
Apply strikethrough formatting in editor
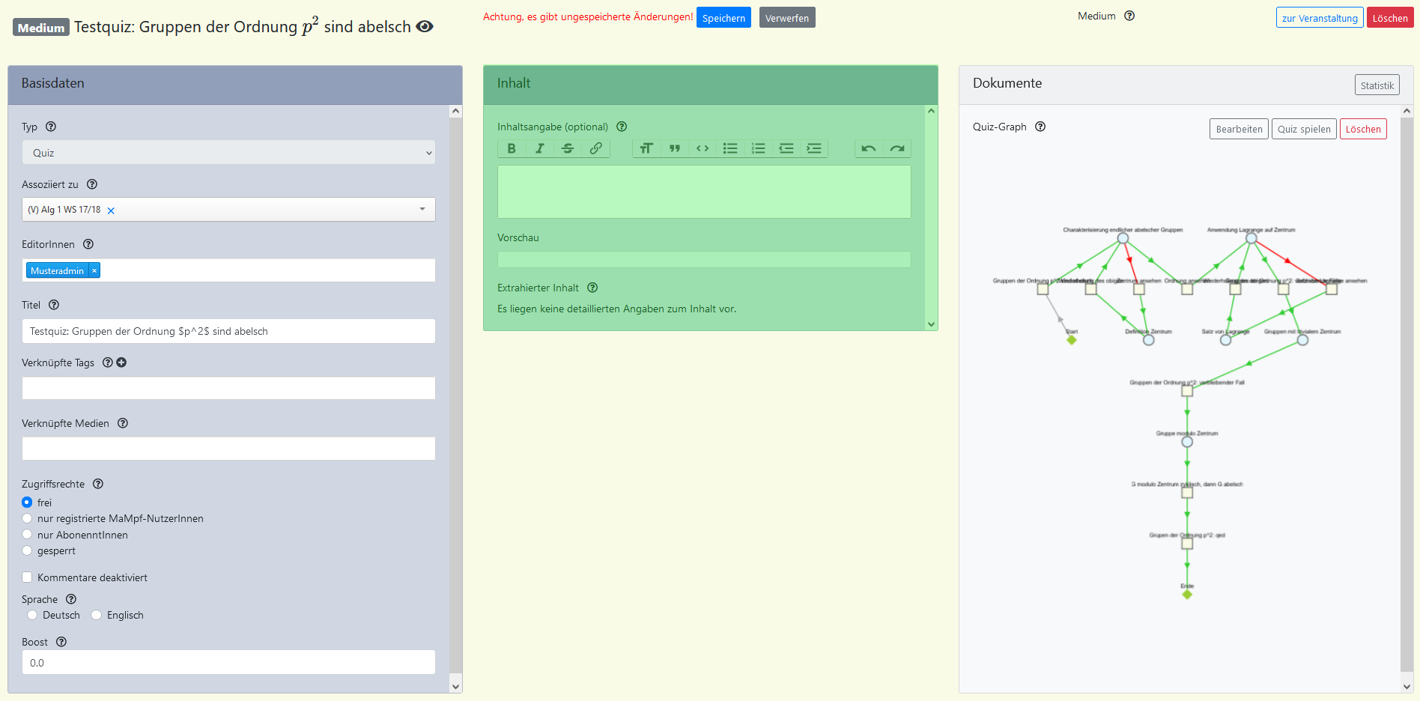(568, 148)
